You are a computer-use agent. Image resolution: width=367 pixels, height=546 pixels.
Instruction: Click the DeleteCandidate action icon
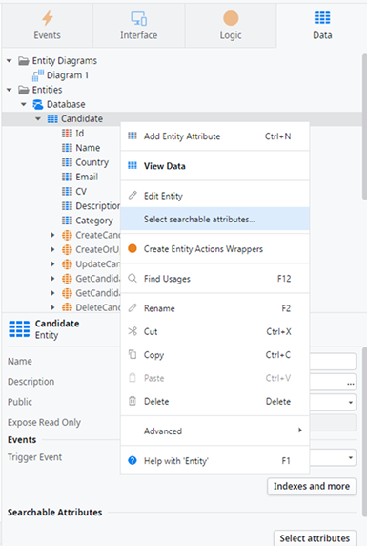[x=67, y=307]
